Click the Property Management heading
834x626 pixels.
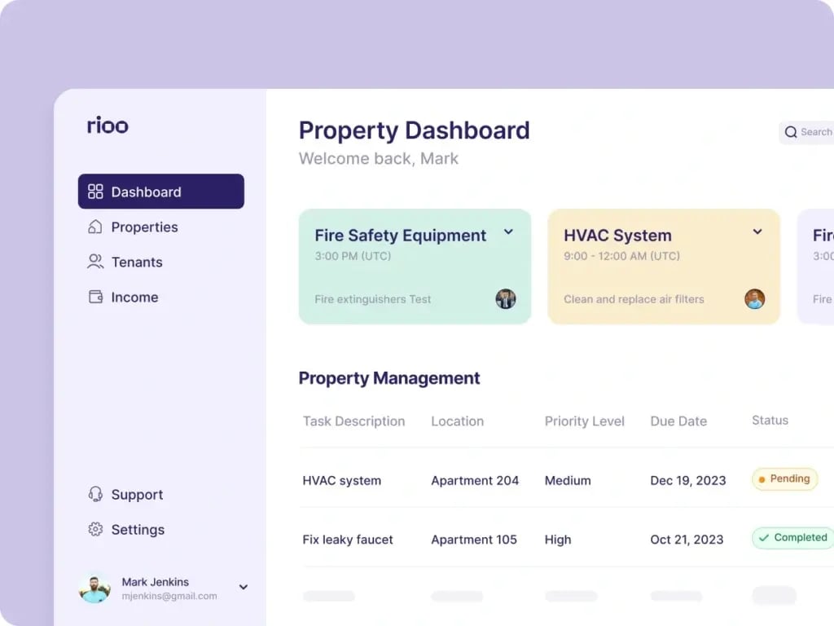click(389, 378)
